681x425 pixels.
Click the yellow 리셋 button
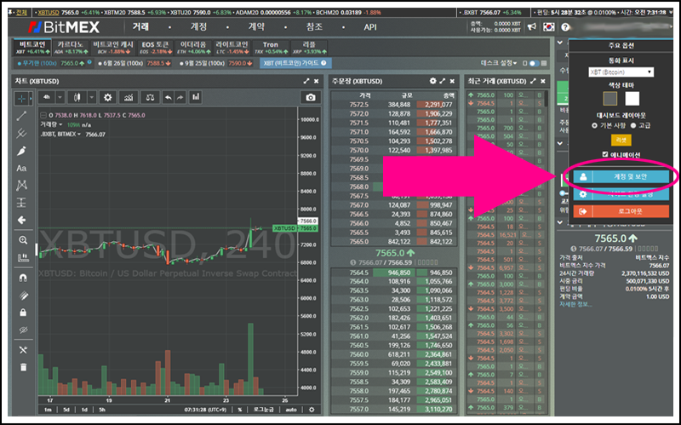[621, 140]
